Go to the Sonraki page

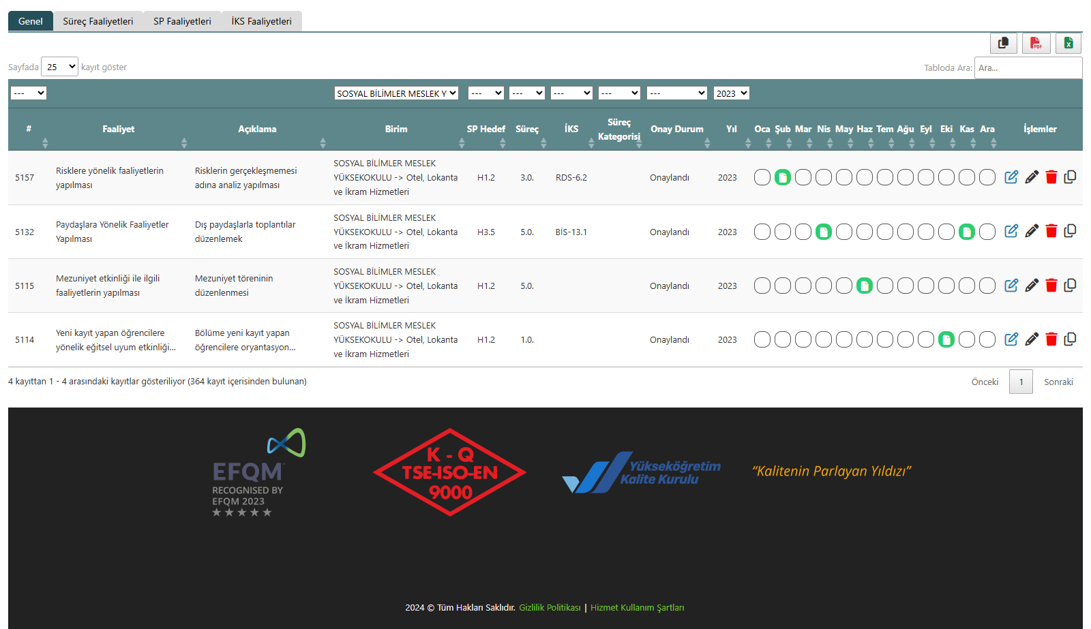coord(1058,382)
